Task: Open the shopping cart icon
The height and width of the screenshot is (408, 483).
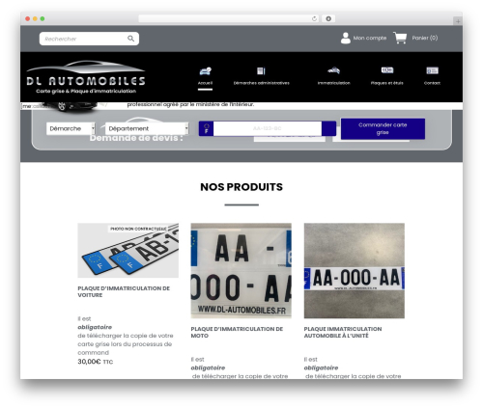Action: [400, 38]
